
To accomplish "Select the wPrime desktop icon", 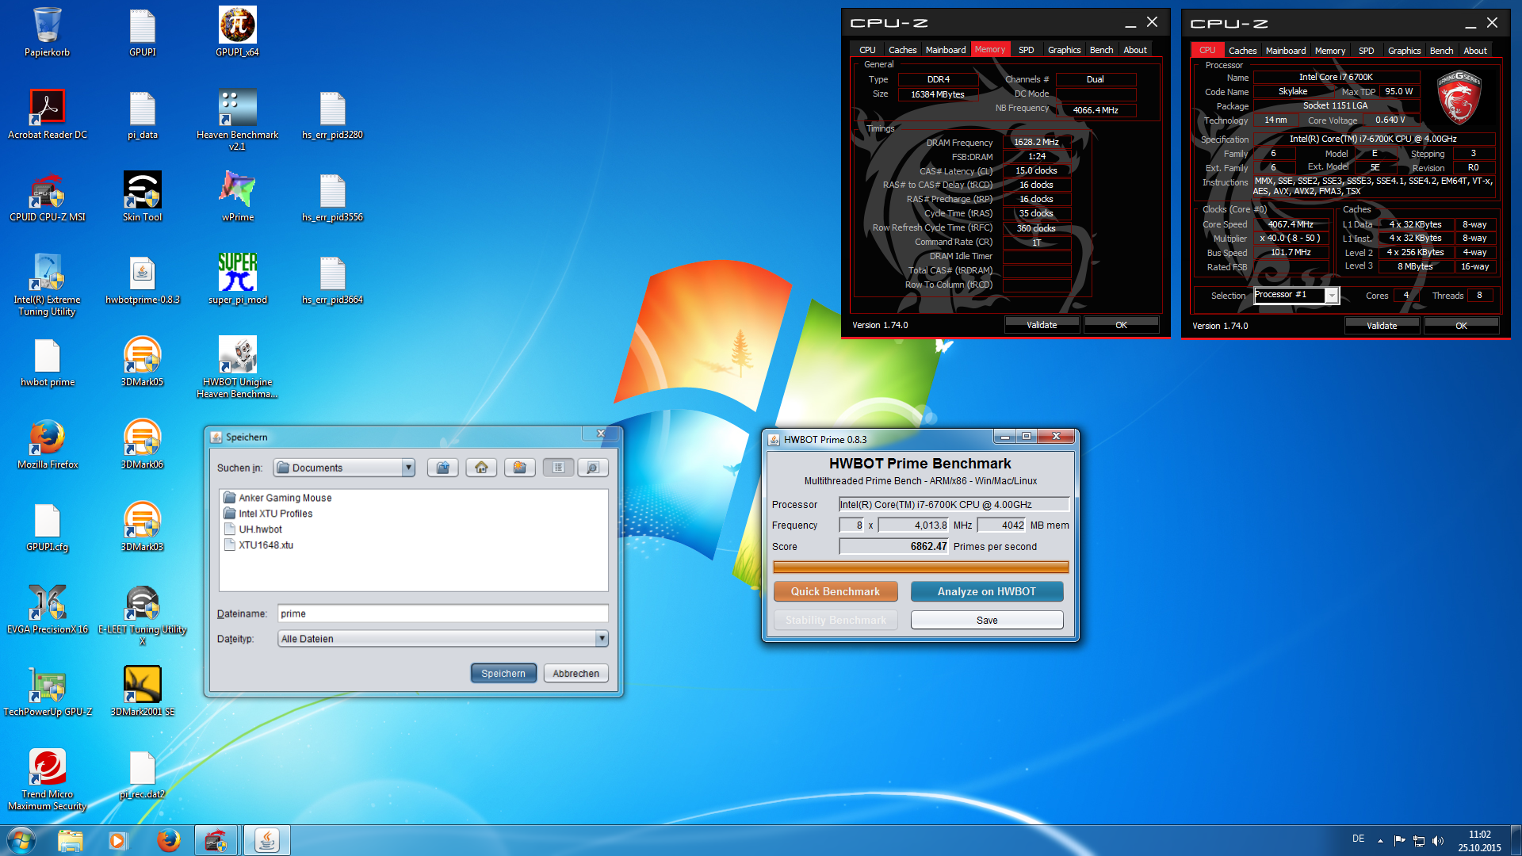I will (237, 197).
